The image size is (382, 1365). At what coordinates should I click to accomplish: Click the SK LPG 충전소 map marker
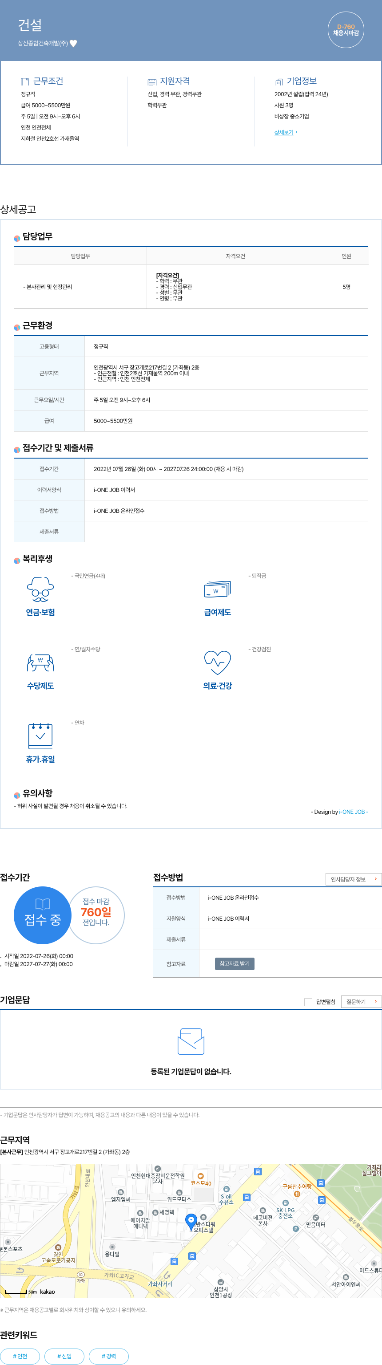tap(285, 1202)
